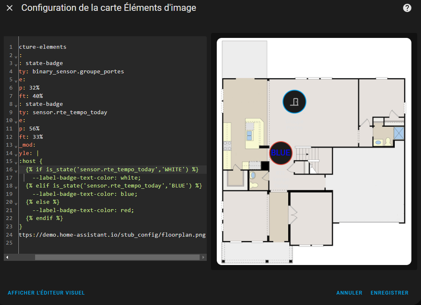Click line number 25 in the gutter
This screenshot has width=421, height=305.
click(x=9, y=243)
